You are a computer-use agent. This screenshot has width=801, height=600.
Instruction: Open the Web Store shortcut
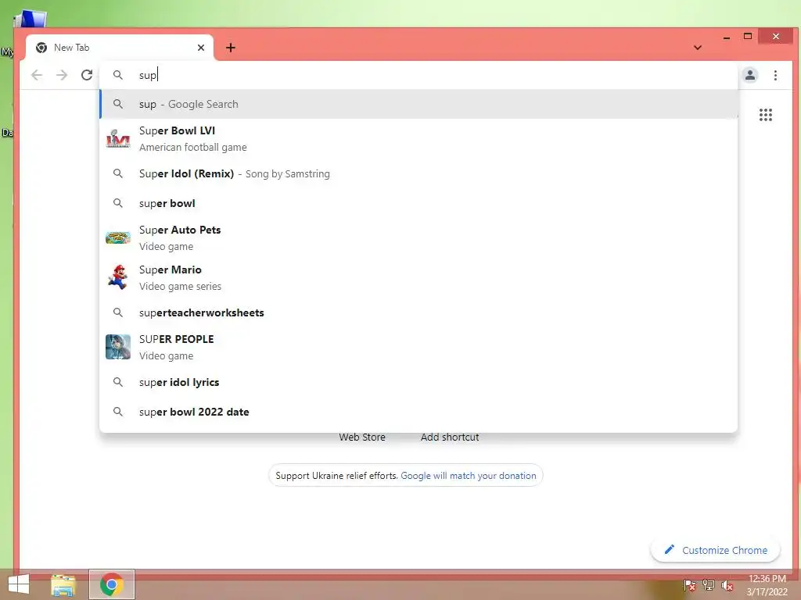pyautogui.click(x=362, y=437)
